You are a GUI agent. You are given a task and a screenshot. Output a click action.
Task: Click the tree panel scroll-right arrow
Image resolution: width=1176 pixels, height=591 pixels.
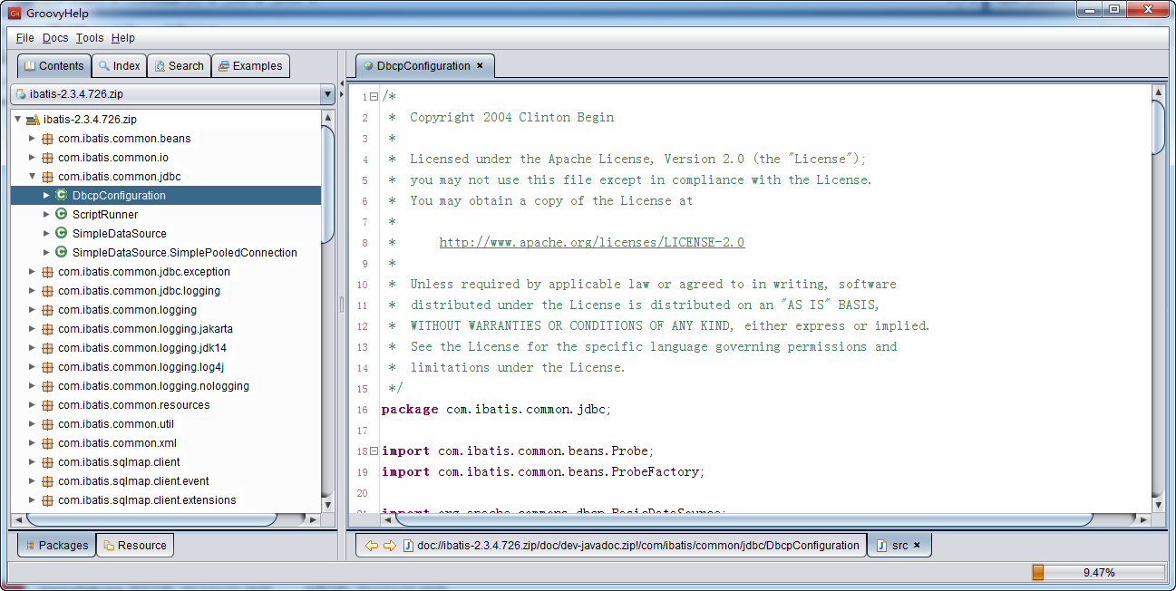click(x=313, y=520)
